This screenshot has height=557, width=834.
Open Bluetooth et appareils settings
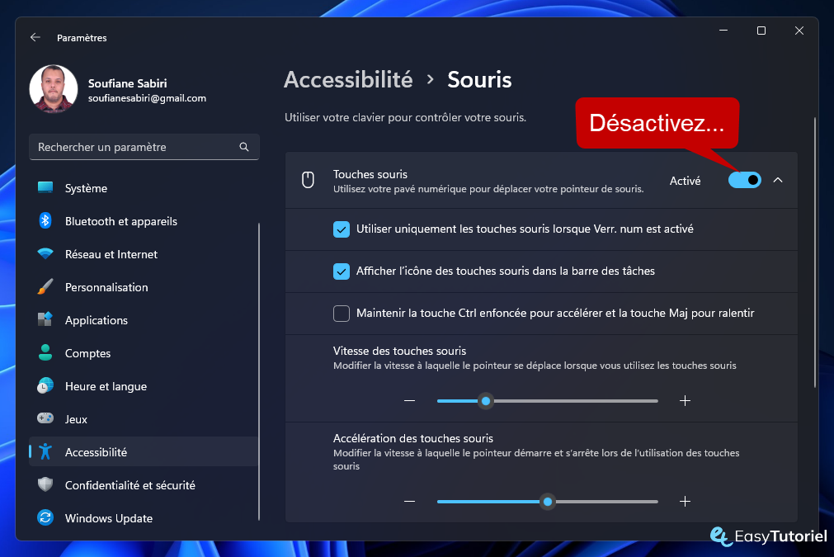pos(144,221)
